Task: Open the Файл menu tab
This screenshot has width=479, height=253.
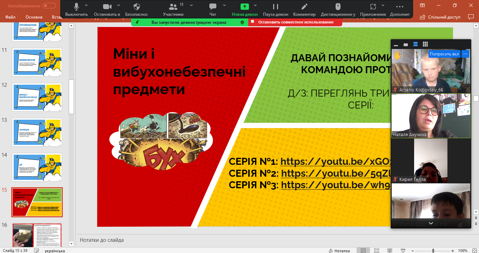Action: click(10, 17)
